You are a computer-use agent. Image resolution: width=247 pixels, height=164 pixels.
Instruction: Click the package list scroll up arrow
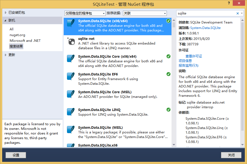174,20
